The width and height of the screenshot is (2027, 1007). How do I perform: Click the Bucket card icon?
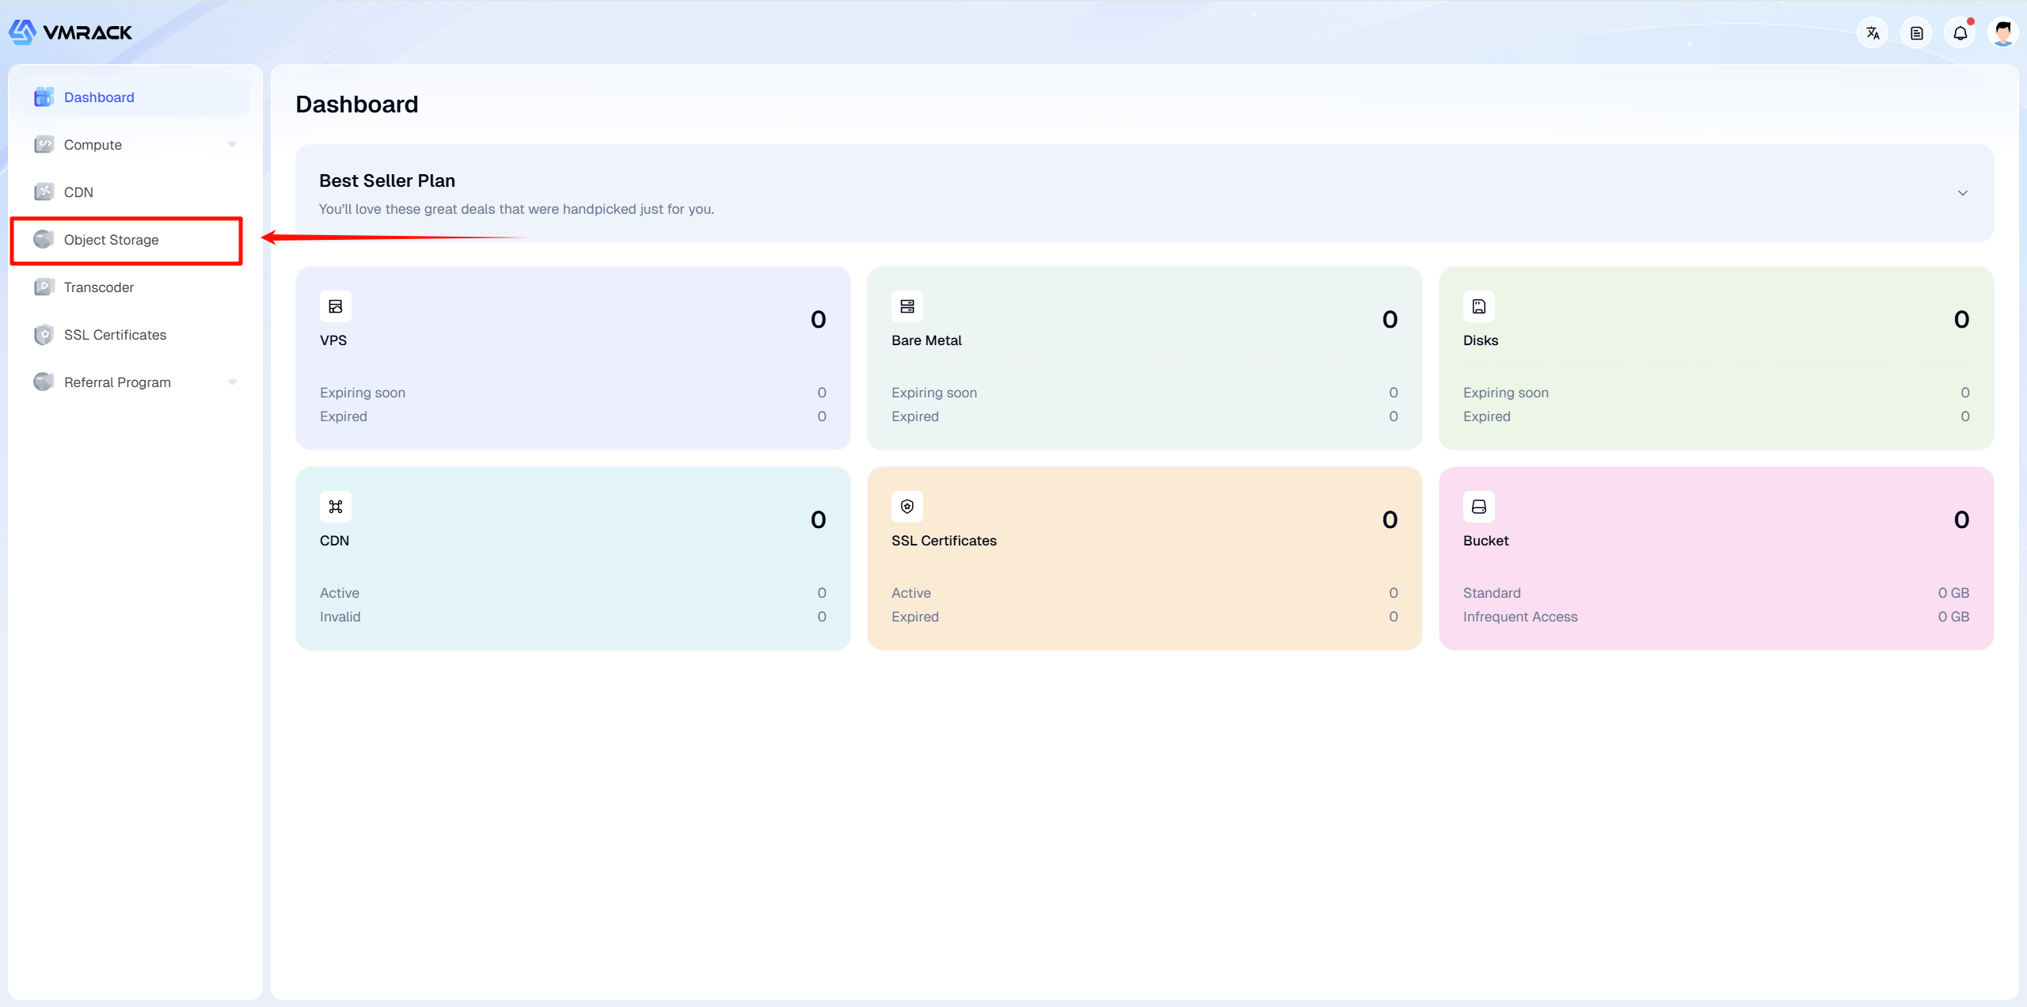tap(1479, 507)
